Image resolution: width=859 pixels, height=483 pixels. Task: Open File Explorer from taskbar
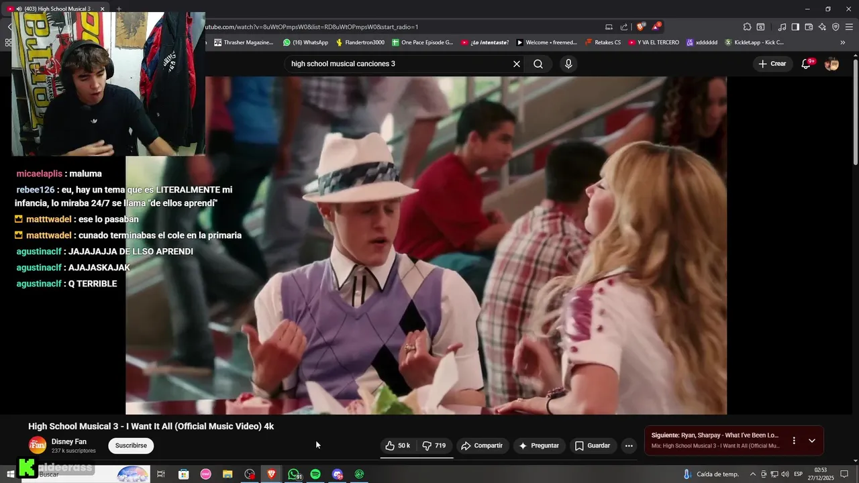point(228,474)
